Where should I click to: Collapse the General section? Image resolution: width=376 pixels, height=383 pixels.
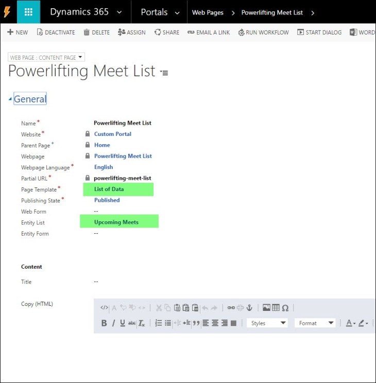pos(11,99)
